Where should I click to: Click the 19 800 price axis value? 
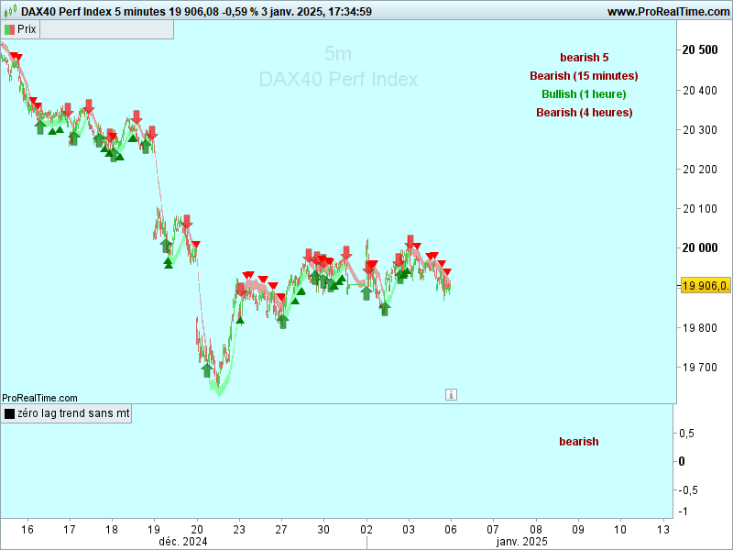pyautogui.click(x=700, y=328)
